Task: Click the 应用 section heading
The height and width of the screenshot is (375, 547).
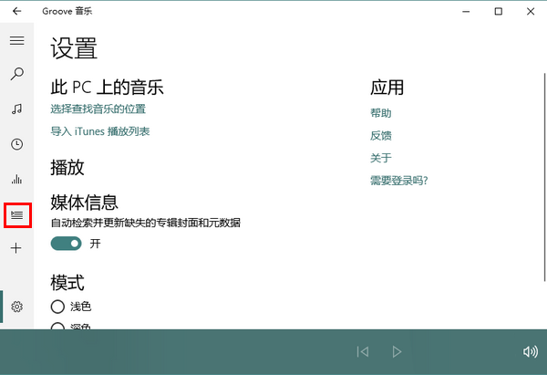Action: click(387, 87)
